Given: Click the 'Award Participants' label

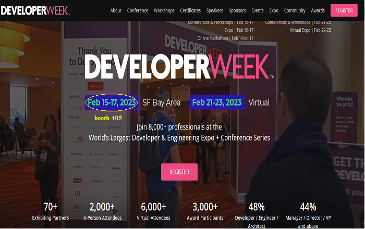Looking at the screenshot, I should [205, 218].
